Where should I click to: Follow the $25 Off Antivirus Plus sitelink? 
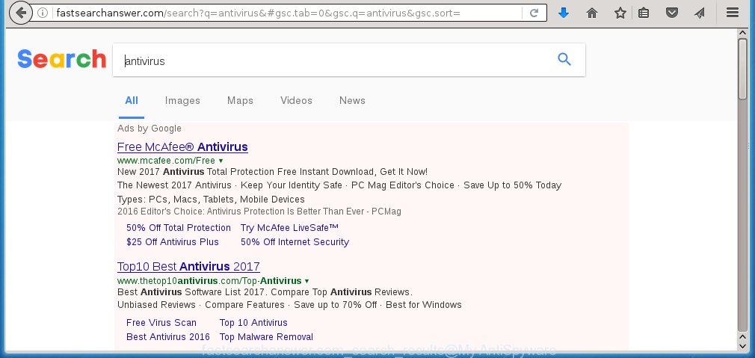tap(173, 242)
